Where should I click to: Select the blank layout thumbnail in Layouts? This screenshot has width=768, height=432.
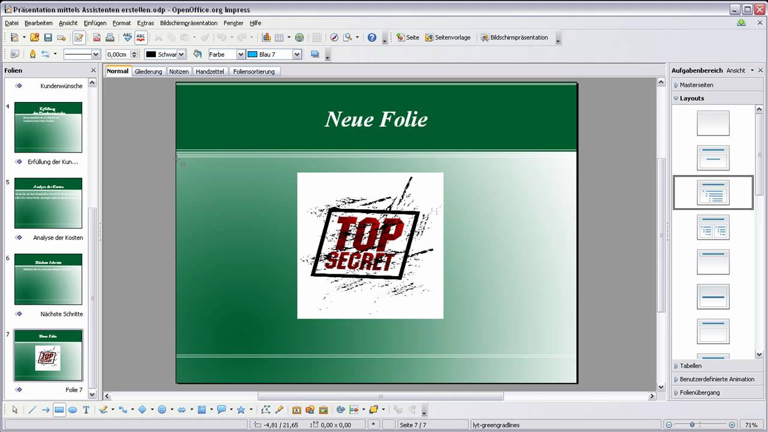(713, 123)
